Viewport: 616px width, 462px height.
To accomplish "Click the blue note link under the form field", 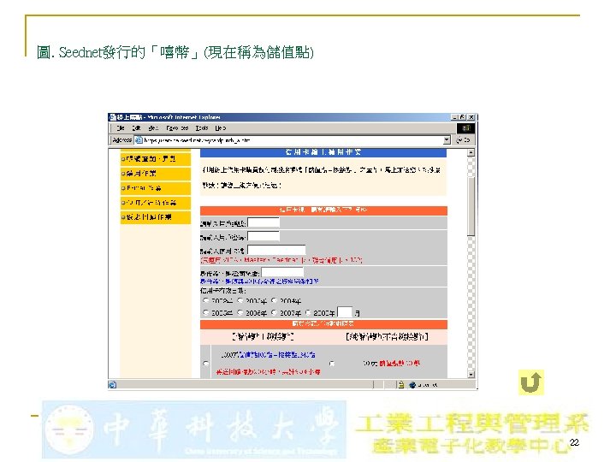I will click(x=259, y=281).
